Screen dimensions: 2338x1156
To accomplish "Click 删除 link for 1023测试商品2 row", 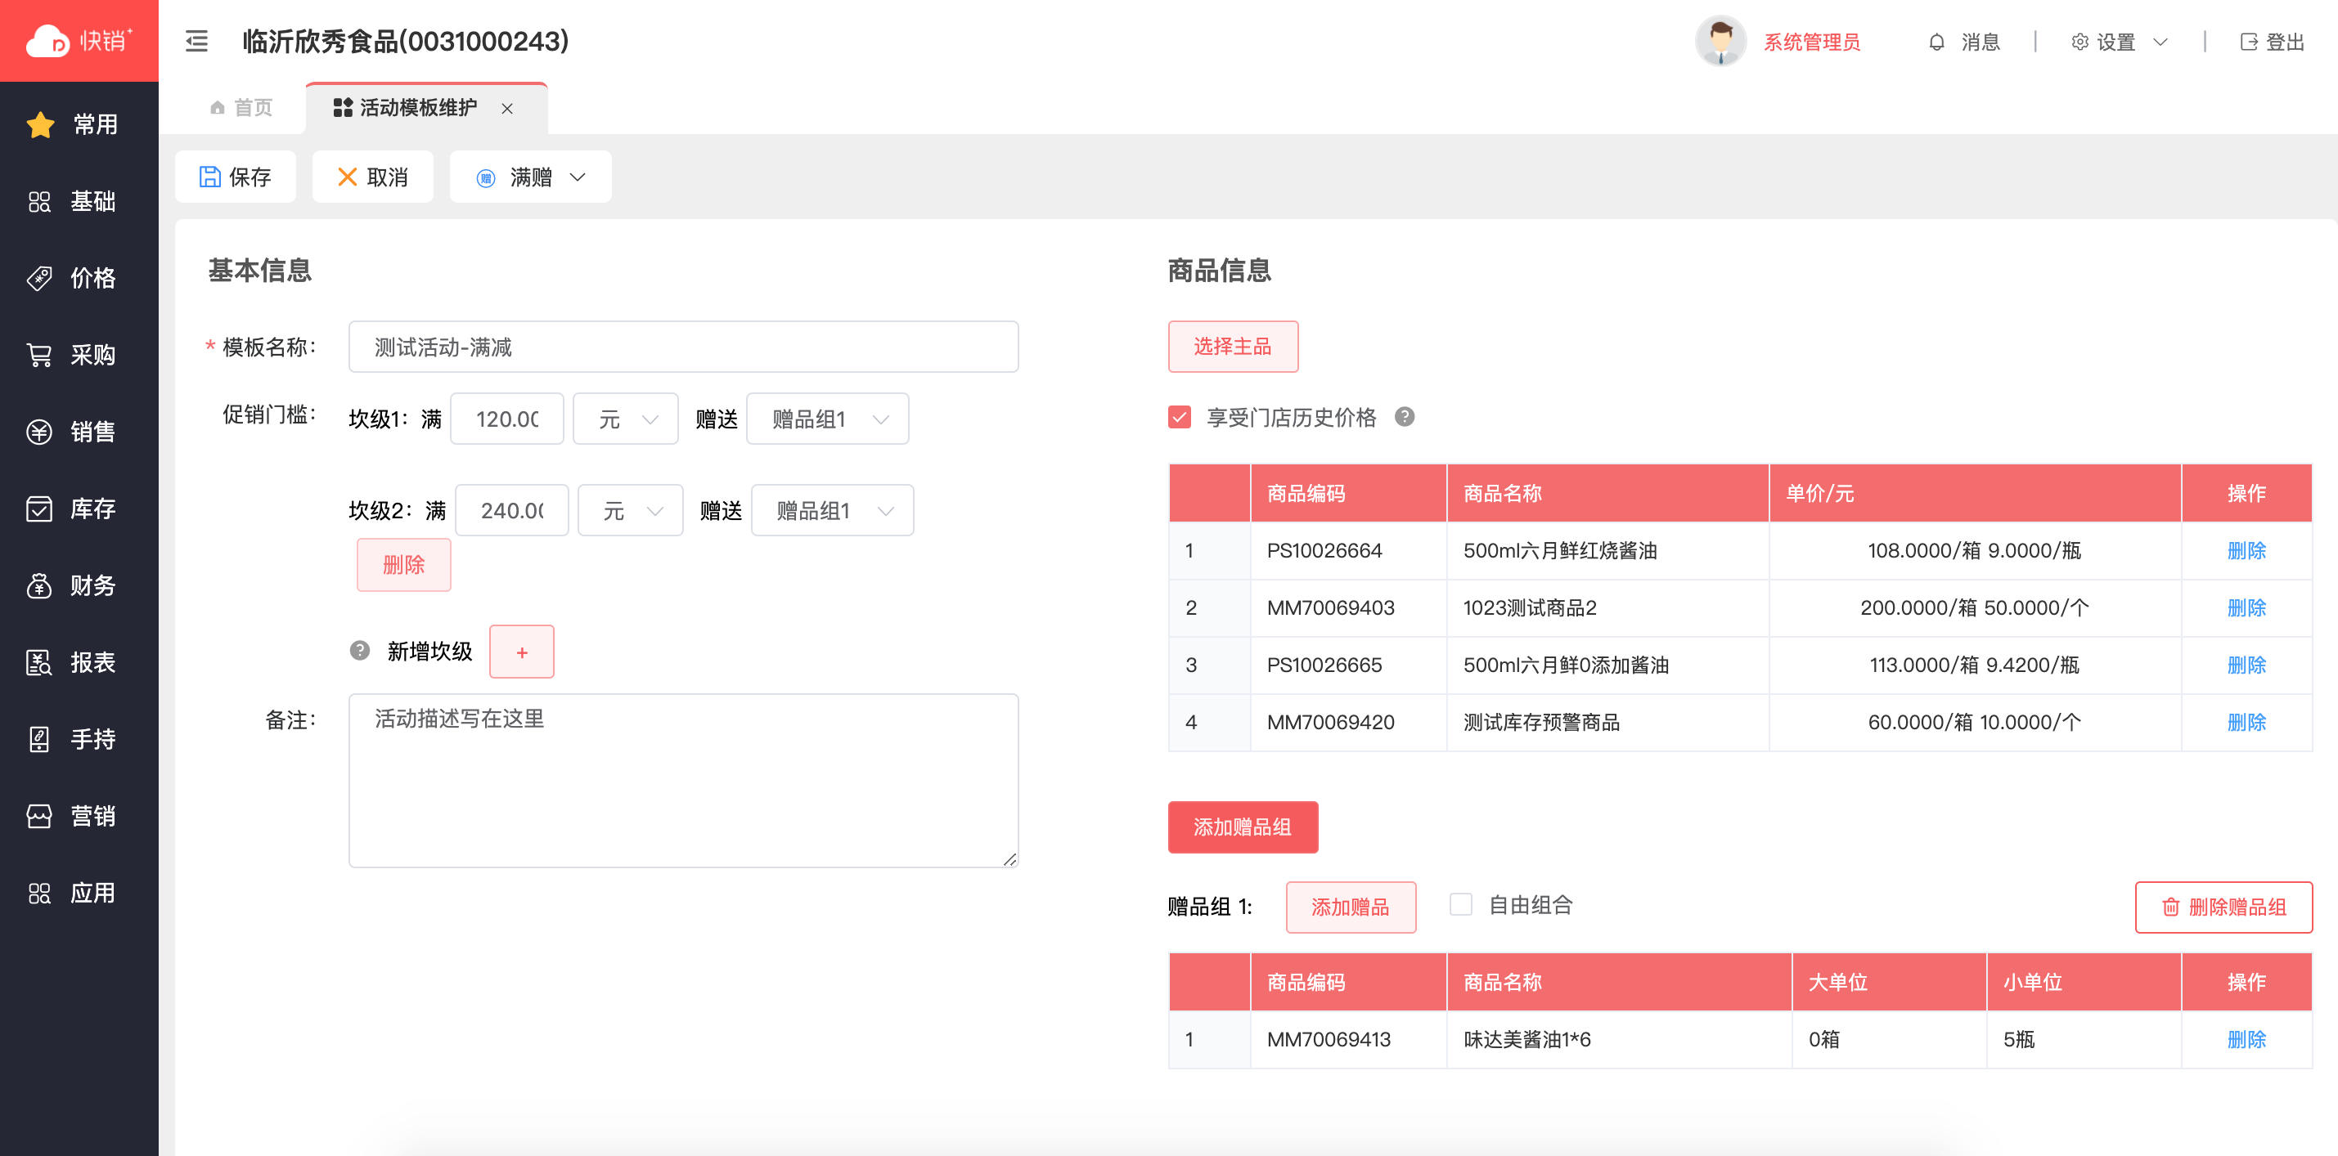I will pyautogui.click(x=2246, y=608).
